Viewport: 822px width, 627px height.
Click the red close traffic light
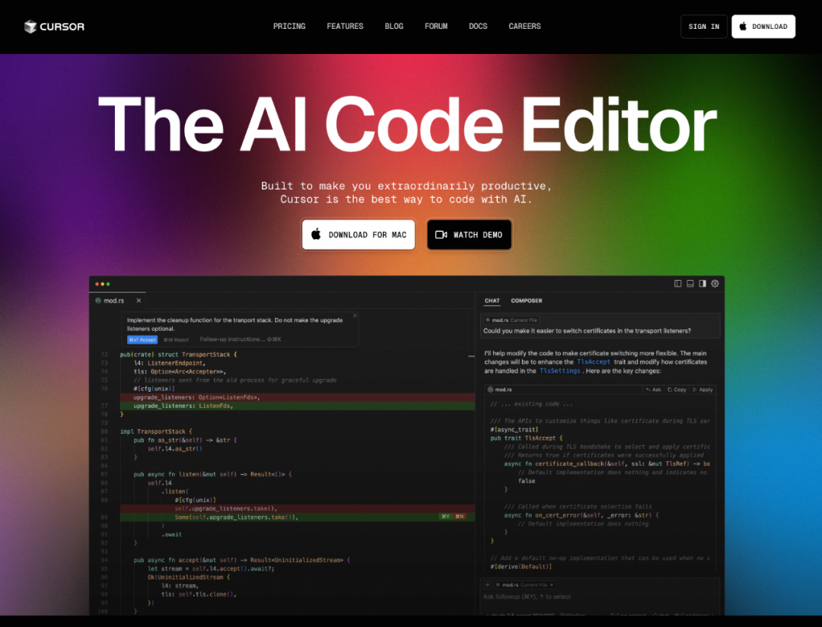[x=97, y=284]
